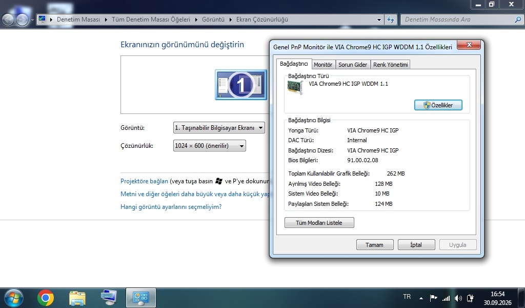Screen dimensions: 525x308
Task: Open the Metni ve diğer öğeleri link
Action: click(195, 194)
